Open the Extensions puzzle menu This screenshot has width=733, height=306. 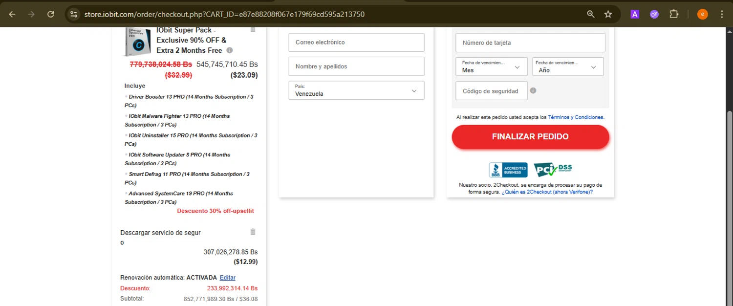[674, 14]
